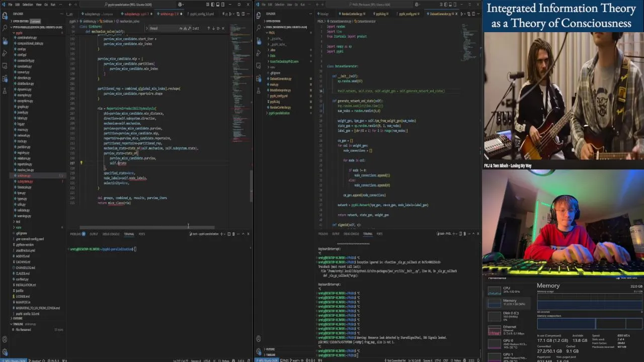The height and width of the screenshot is (362, 644).
Task: Open Remote Explorer in left VS Code window
Action: [5, 66]
